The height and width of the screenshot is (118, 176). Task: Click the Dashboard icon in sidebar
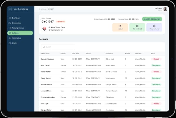click(x=10, y=18)
